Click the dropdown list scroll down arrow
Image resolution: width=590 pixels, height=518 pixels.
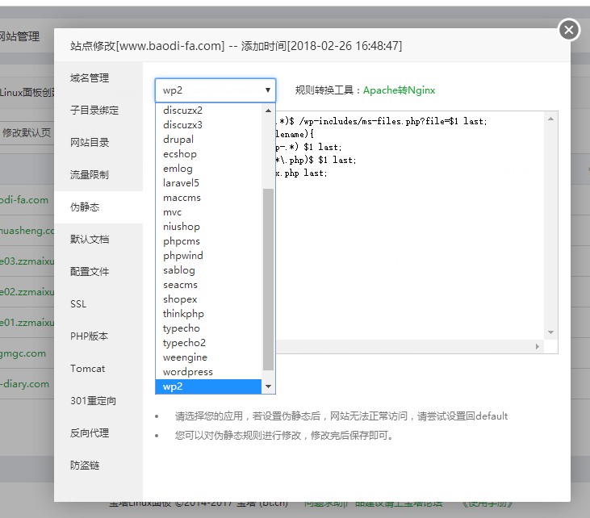(269, 386)
